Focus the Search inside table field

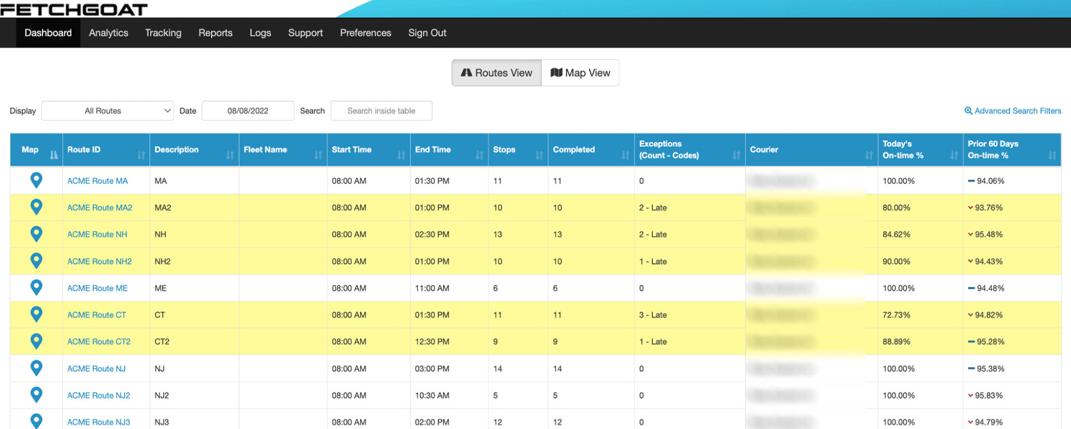pos(381,111)
